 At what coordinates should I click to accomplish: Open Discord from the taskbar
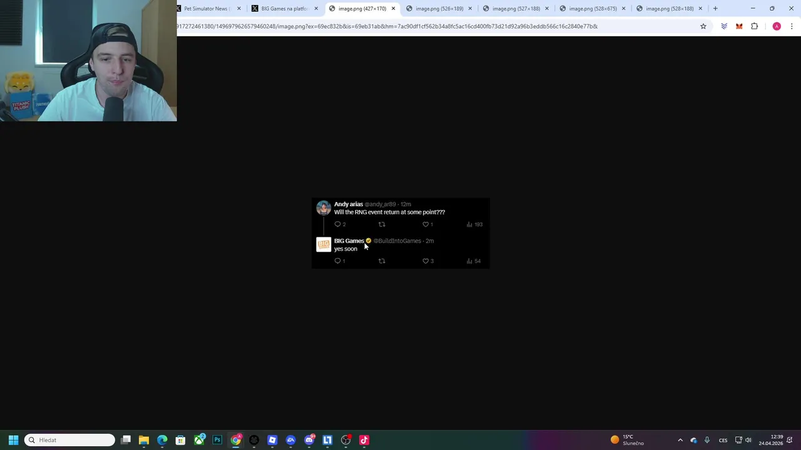(309, 440)
